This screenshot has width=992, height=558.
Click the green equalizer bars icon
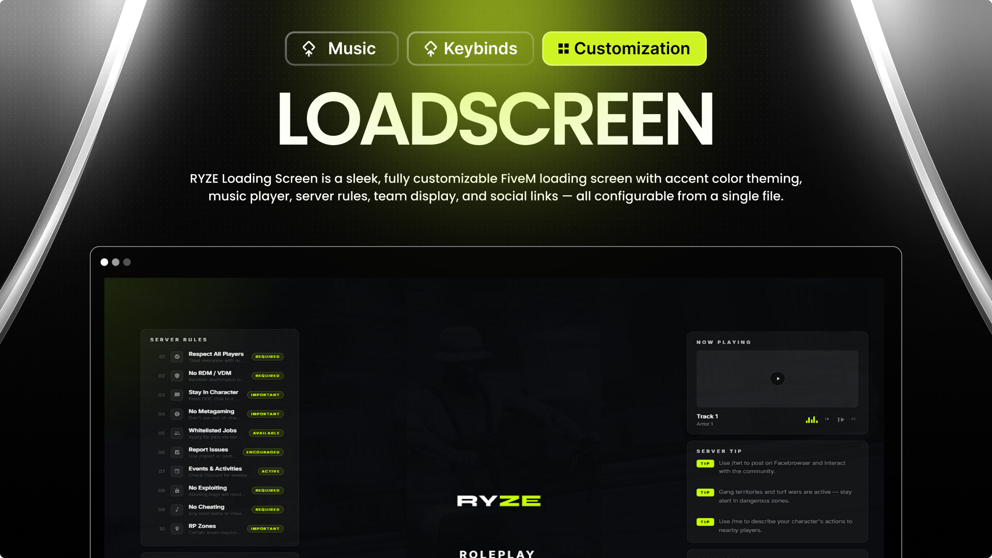pyautogui.click(x=811, y=420)
